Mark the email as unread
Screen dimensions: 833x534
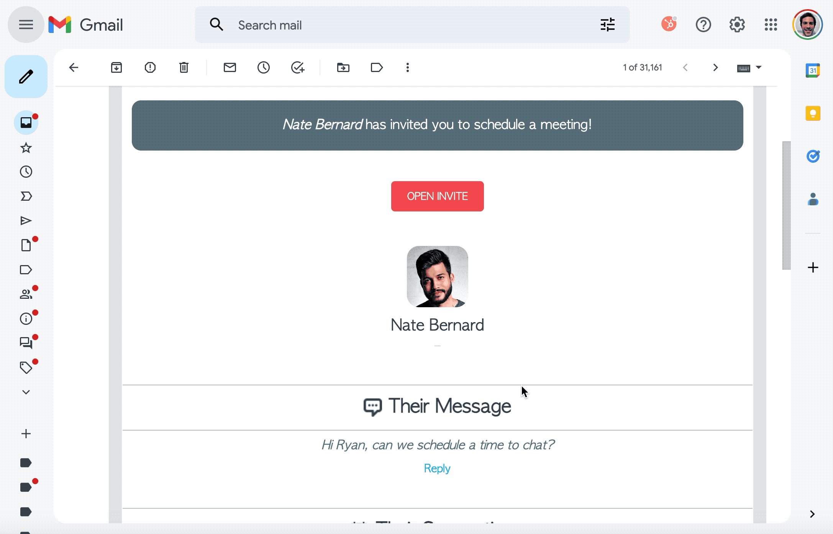(230, 68)
